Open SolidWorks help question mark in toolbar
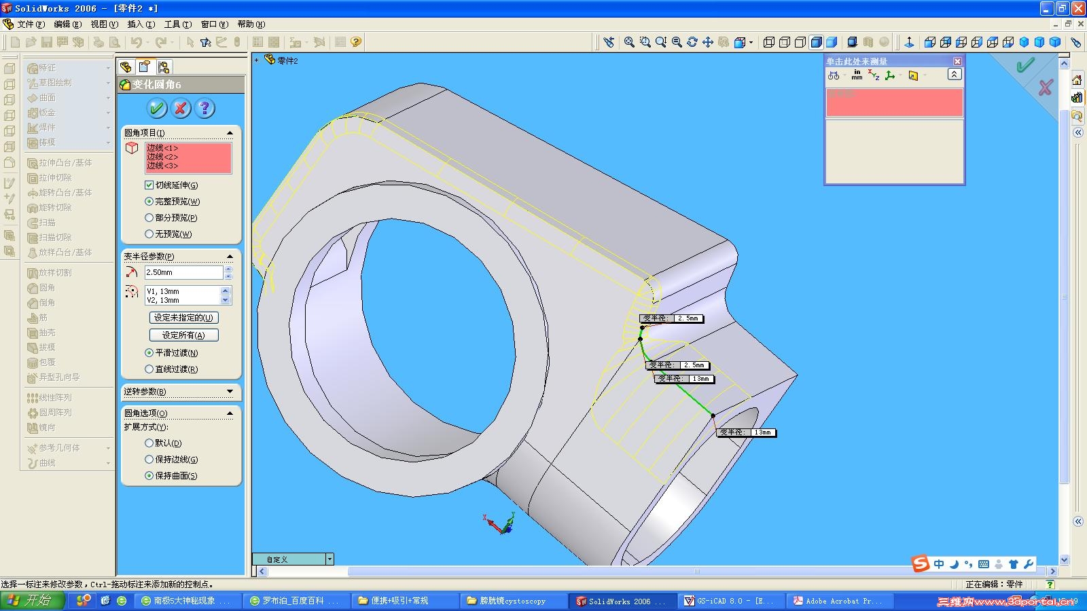The image size is (1087, 611). [356, 42]
